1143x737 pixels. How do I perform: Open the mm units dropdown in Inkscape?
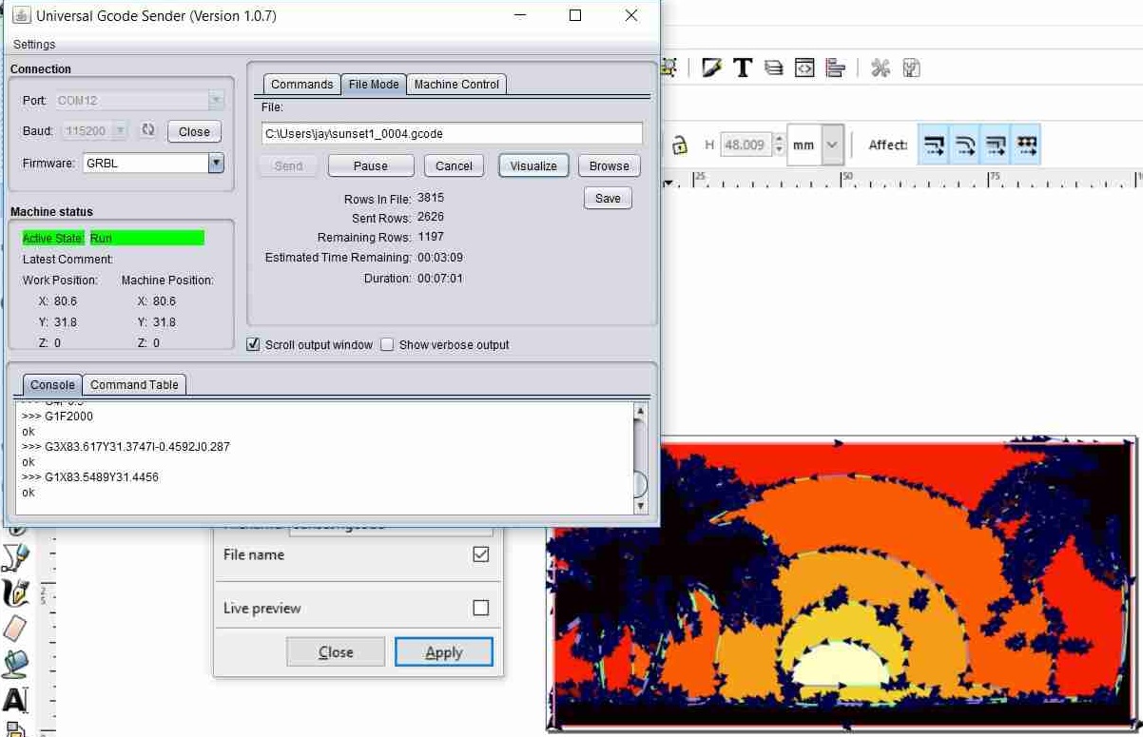pos(832,145)
